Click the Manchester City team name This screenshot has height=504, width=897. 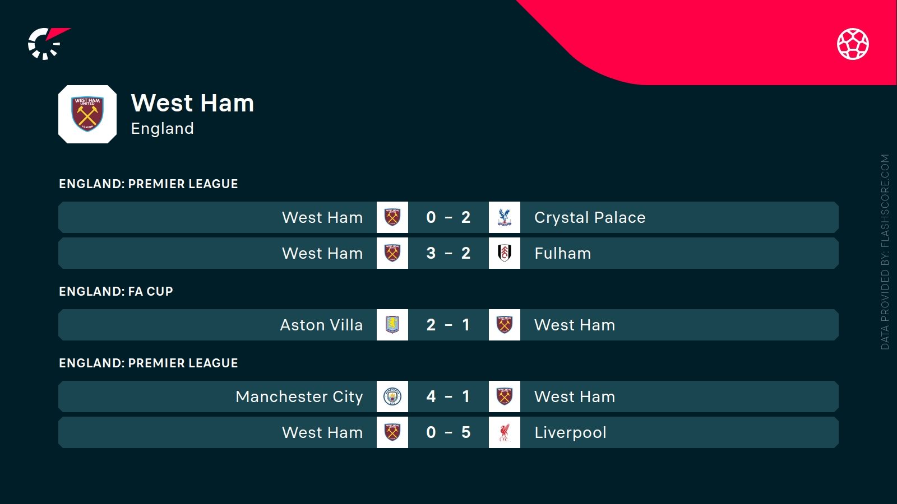(299, 396)
